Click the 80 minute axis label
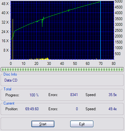The width and height of the screenshot is (125, 131). [x=114, y=64]
